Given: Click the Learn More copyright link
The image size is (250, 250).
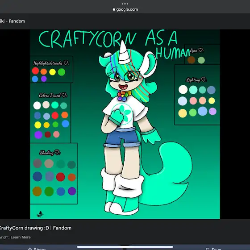Looking at the screenshot, I should pos(21,237).
